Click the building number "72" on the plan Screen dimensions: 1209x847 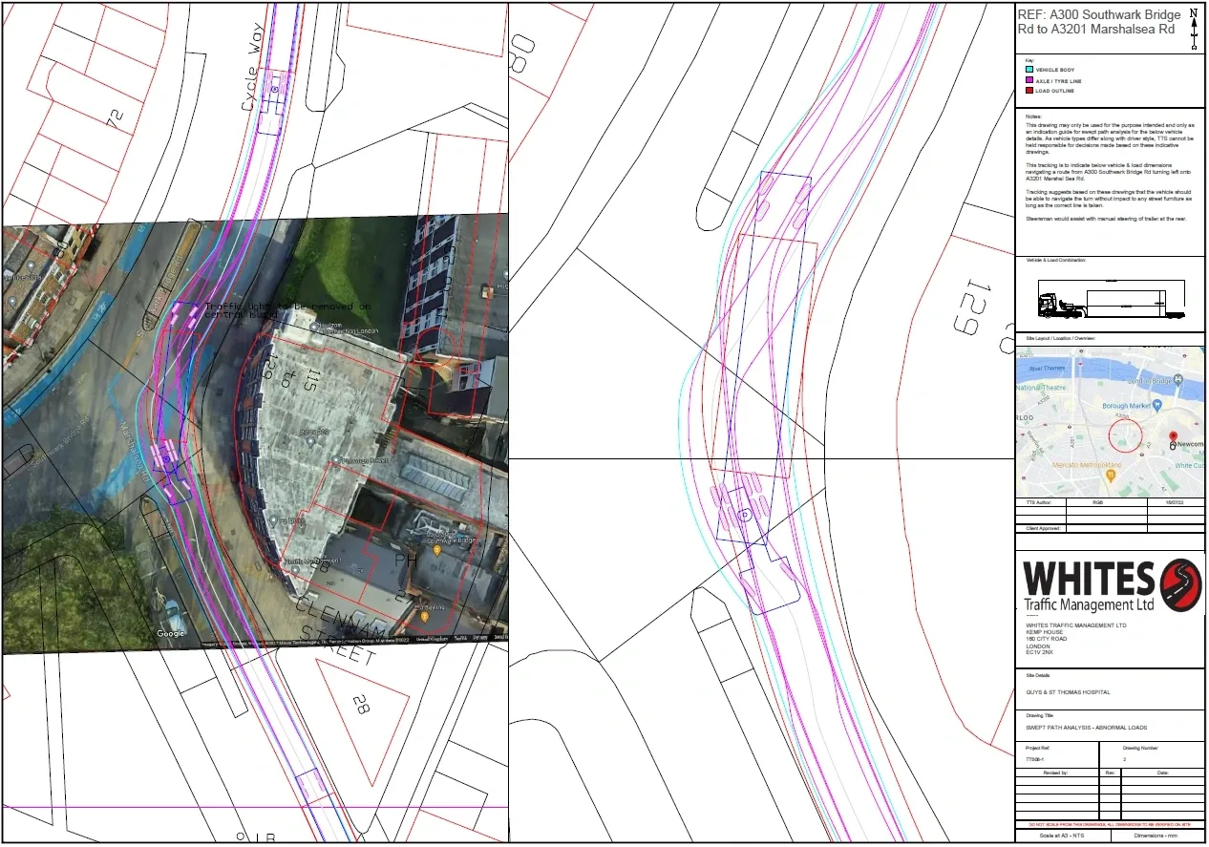click(x=116, y=120)
